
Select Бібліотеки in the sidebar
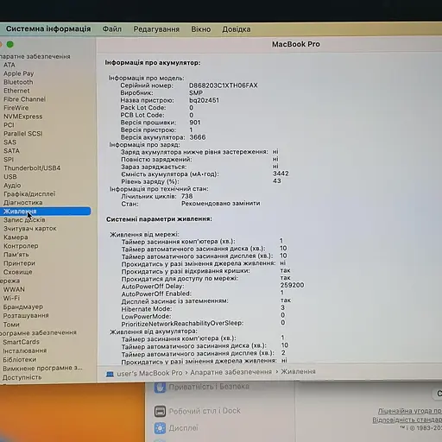coord(20,360)
